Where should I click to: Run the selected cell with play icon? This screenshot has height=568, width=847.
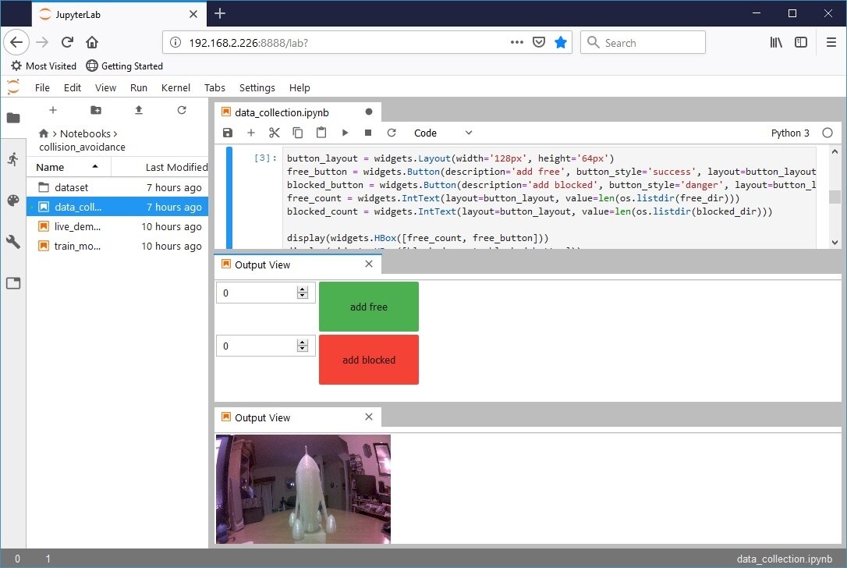(x=345, y=133)
